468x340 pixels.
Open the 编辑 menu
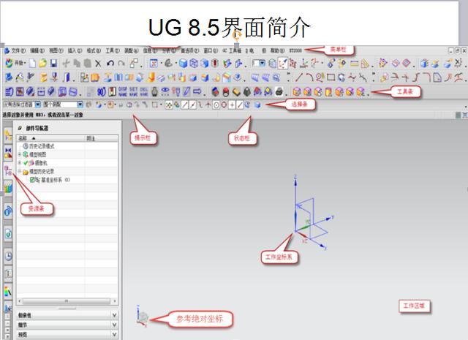coord(37,50)
